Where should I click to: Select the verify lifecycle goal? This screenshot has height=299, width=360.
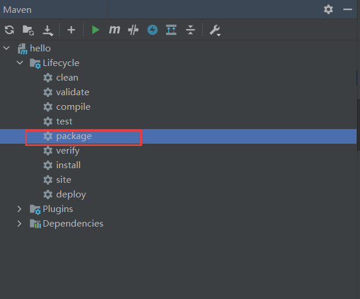68,151
